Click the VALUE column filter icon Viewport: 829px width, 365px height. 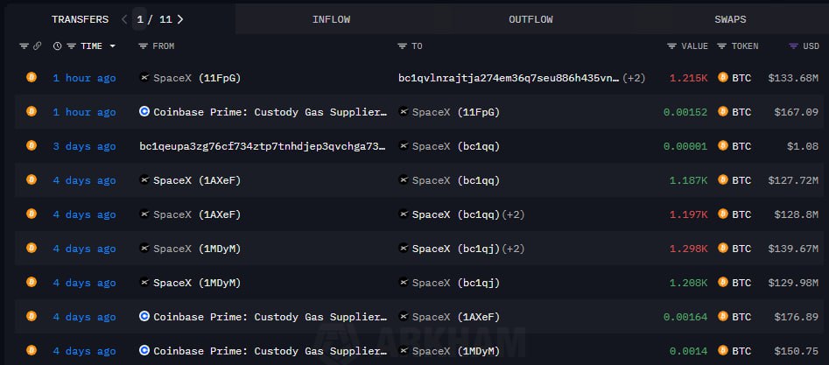click(671, 46)
